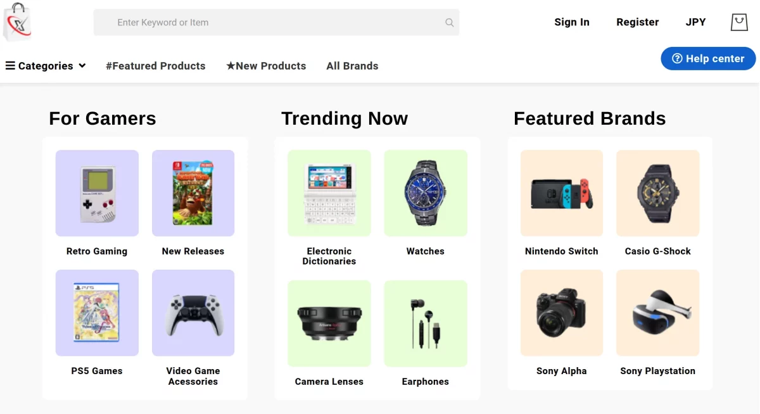Open the Sony Alpha camera image

point(562,313)
